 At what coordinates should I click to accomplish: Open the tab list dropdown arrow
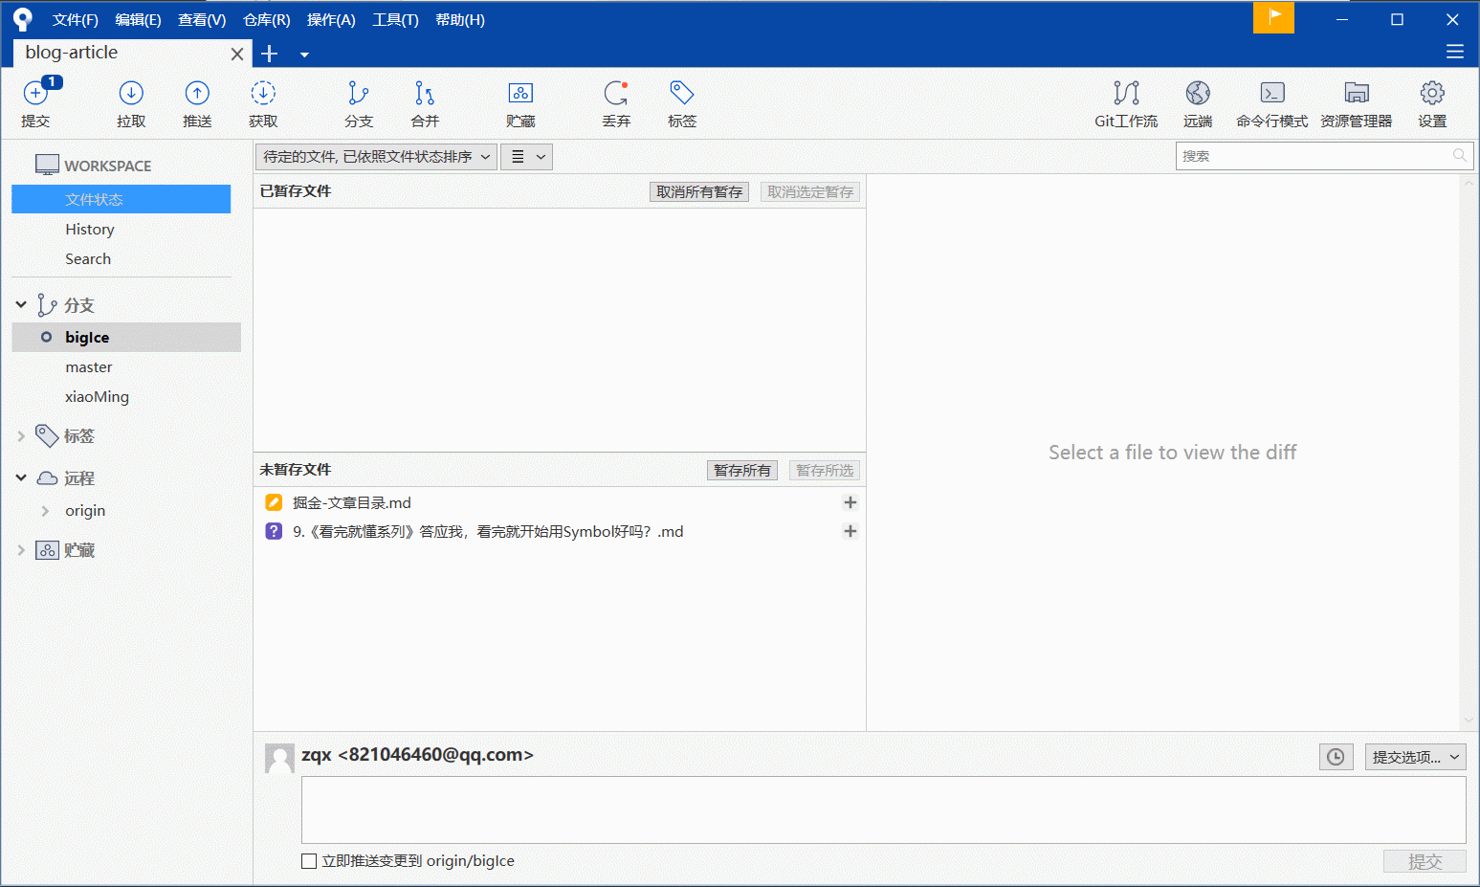click(304, 55)
